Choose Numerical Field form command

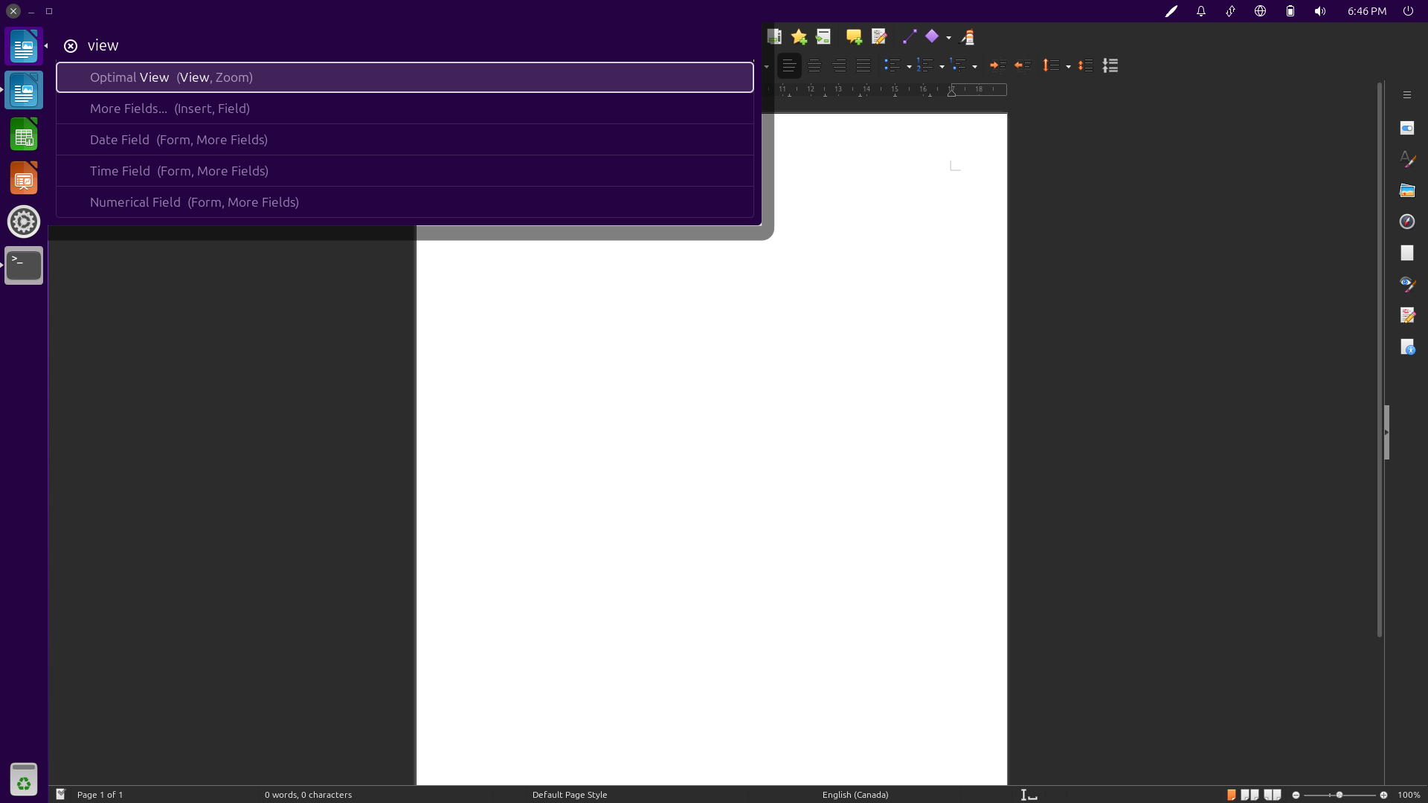click(405, 202)
